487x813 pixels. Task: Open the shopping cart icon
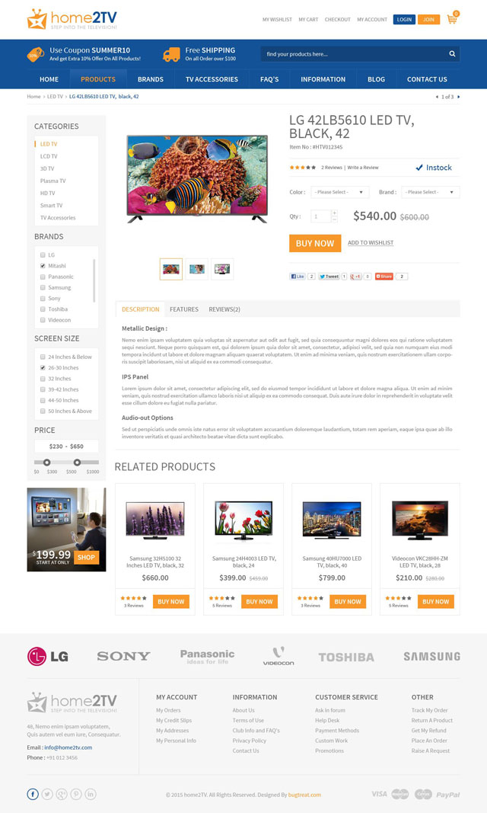point(452,19)
